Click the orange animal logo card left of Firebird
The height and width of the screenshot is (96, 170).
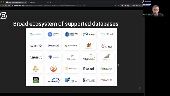point(36,69)
